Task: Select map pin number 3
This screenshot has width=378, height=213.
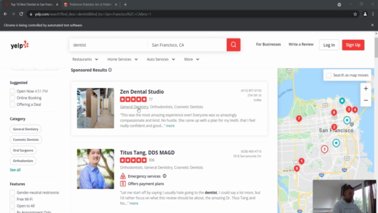Action: point(348,109)
